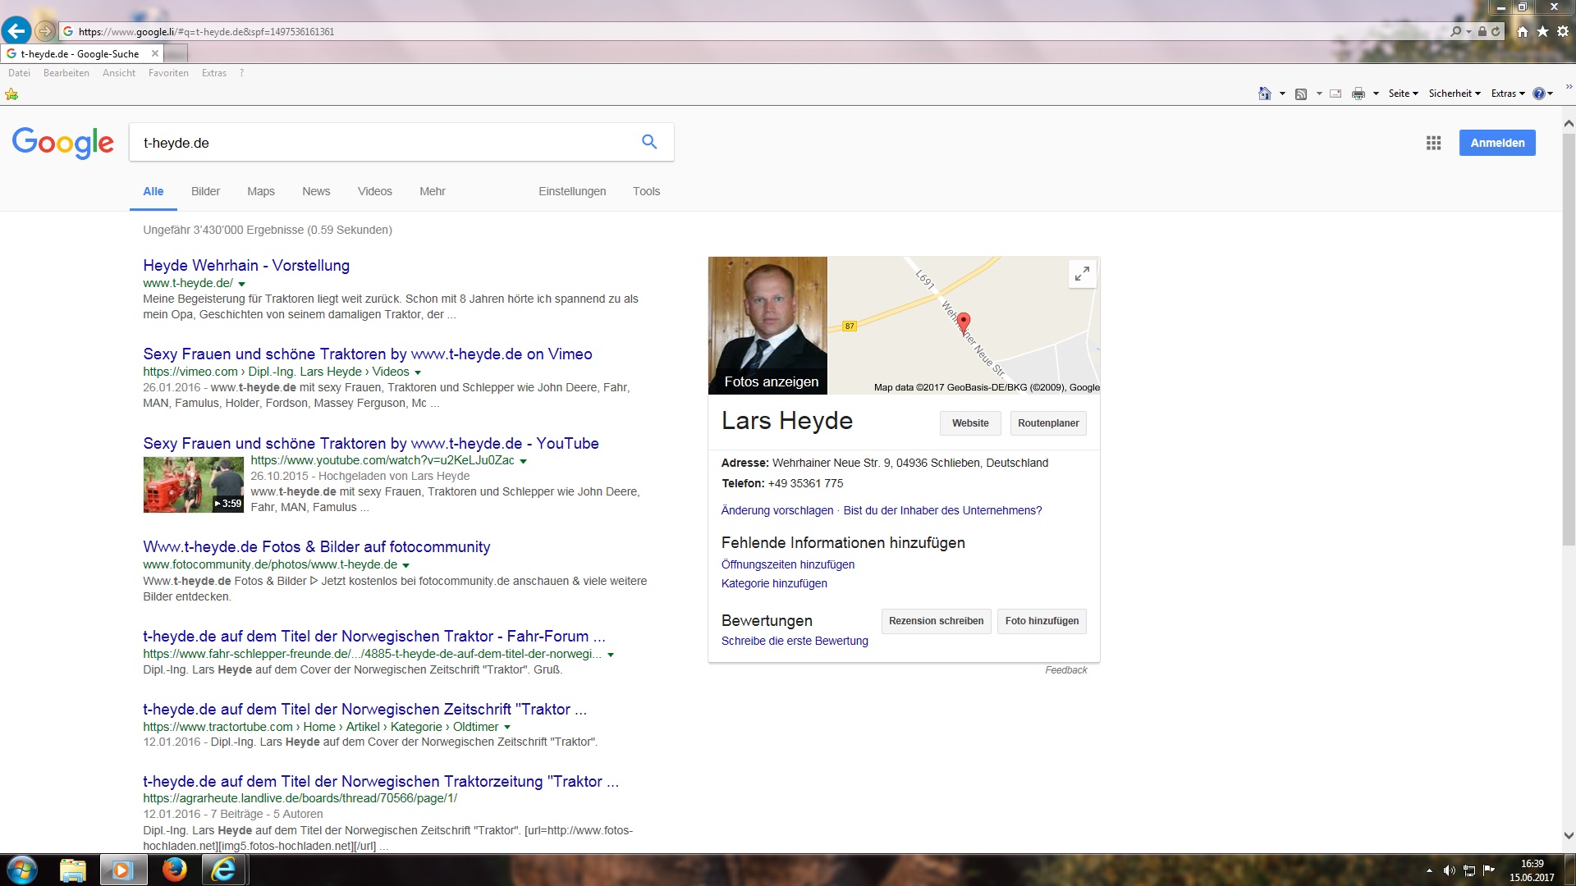This screenshot has height=886, width=1576.
Task: Click the volume speaker tray icon
Action: coord(1449,870)
